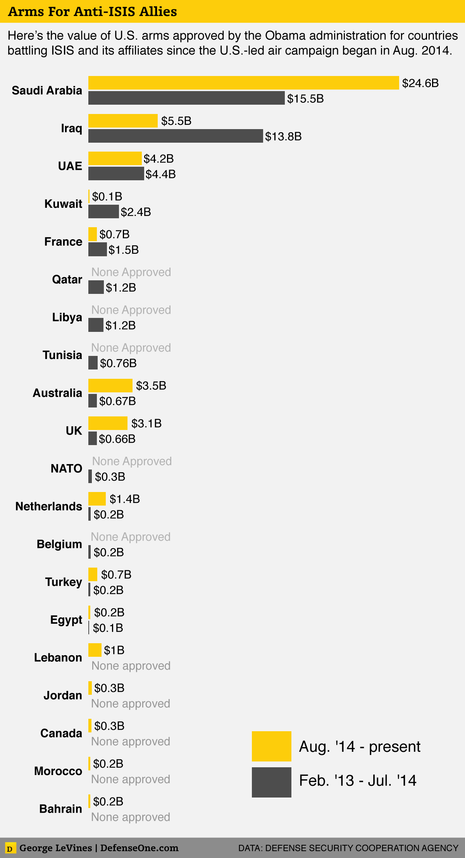The height and width of the screenshot is (858, 465).
Task: Click UAE's yellow $4.2B bar
Action: coord(115,159)
